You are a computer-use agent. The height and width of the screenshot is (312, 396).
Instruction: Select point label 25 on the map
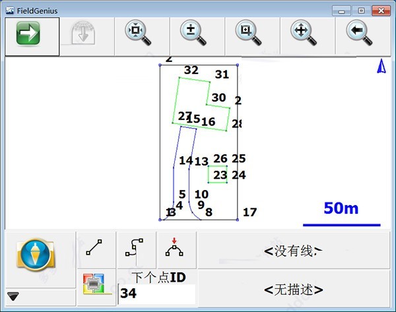coord(239,158)
